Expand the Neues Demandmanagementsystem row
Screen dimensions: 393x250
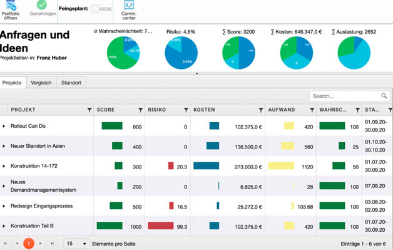pyautogui.click(x=4, y=186)
